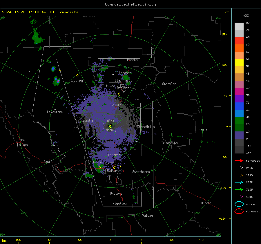Select the bright orange 60-57 dBZ swatch
Viewport: 261px width, 244px height.
[x=239, y=48]
